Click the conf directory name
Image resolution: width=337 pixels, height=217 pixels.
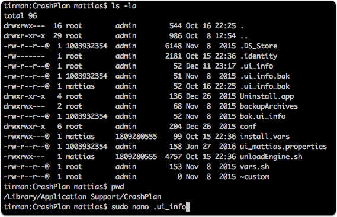pyautogui.click(x=248, y=127)
